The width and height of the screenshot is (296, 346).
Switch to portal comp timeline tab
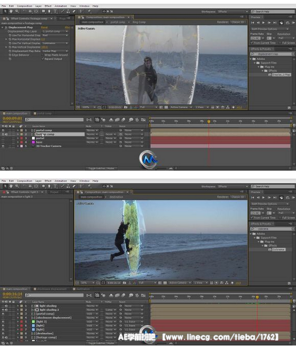[x=42, y=113]
